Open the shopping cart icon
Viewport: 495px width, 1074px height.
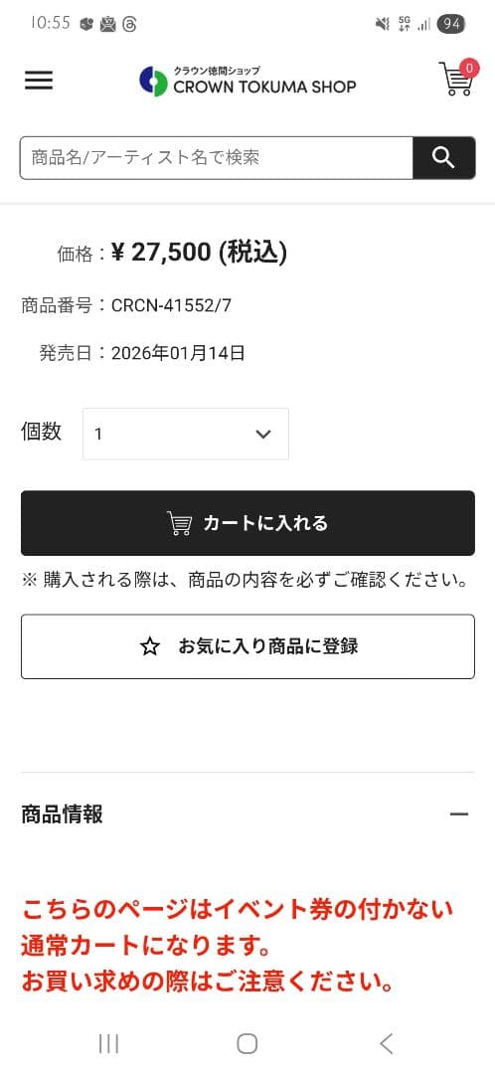[456, 79]
